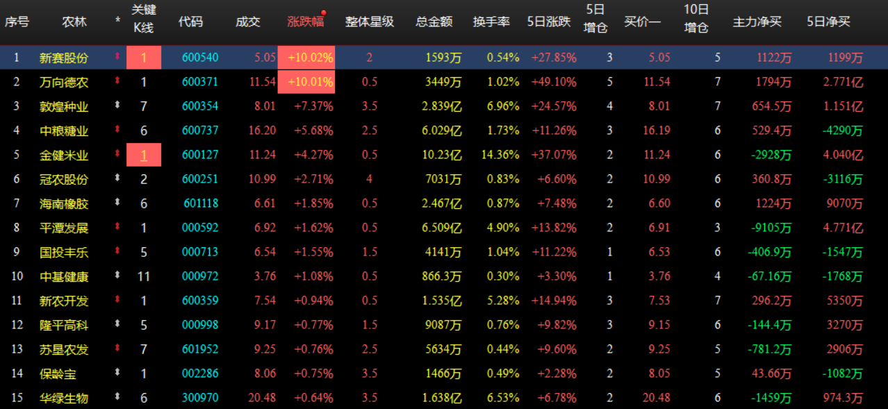The height and width of the screenshot is (409, 888).
Task: Click the 5350万 five-day net buy cell
Action: point(846,301)
